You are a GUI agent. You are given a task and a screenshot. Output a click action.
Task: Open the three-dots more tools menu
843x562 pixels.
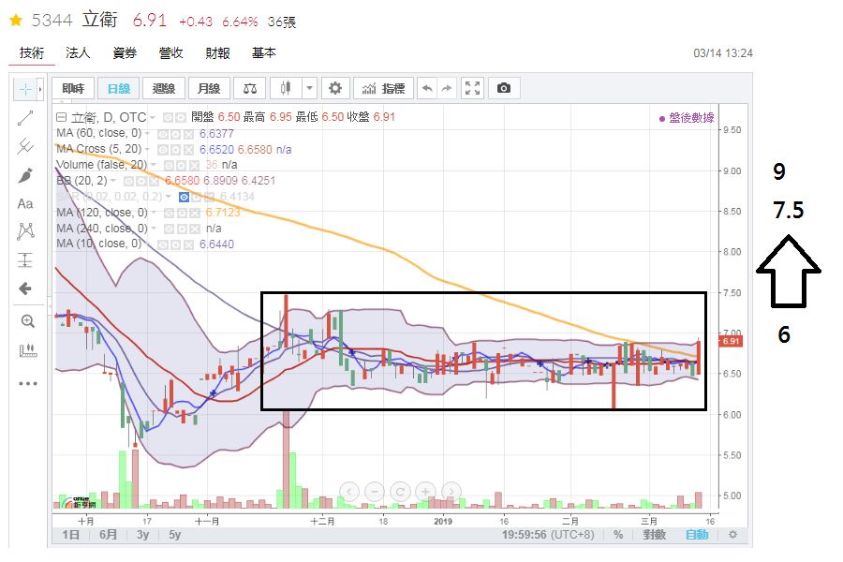tap(27, 383)
